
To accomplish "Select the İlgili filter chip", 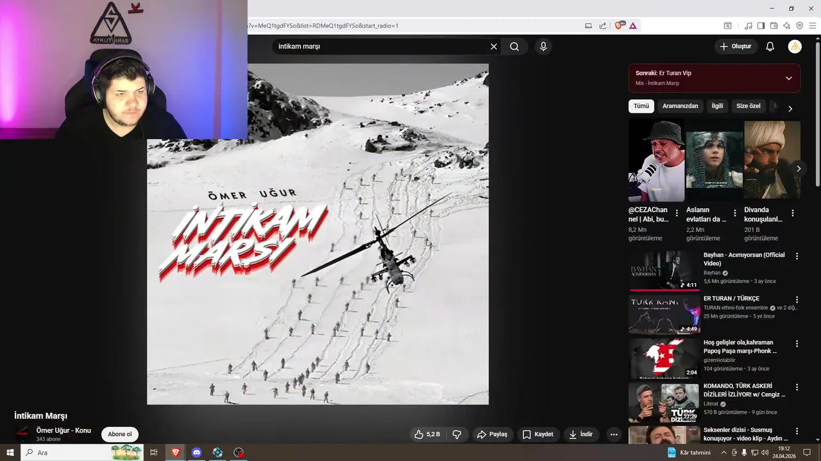I will 717,106.
